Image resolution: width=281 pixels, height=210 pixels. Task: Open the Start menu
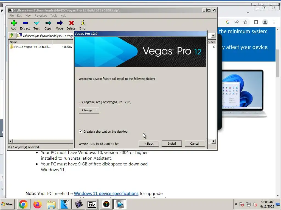click(x=8, y=204)
